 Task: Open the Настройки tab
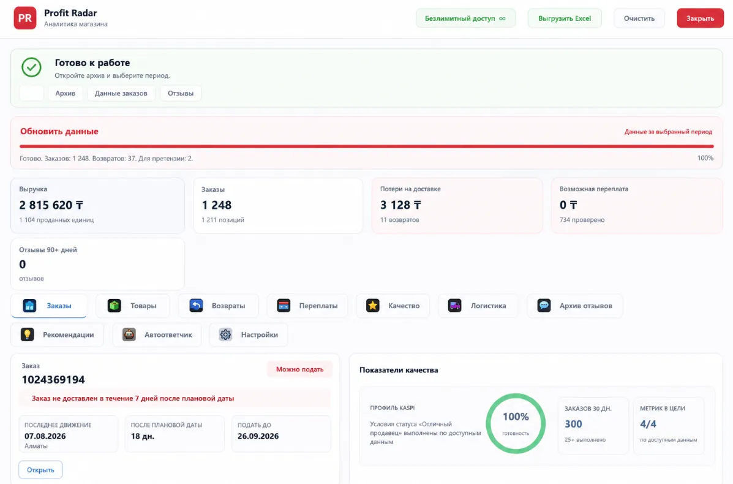pyautogui.click(x=248, y=335)
